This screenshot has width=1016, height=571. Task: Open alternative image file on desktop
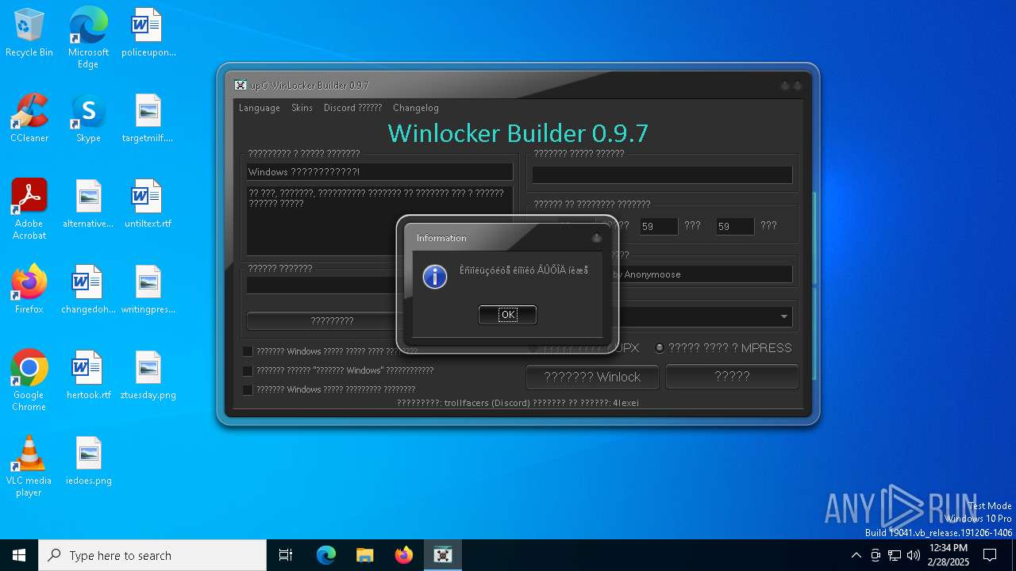point(88,205)
